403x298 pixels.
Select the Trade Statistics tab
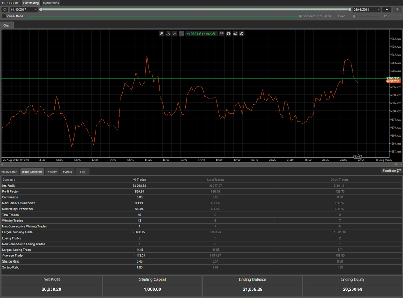coord(32,172)
